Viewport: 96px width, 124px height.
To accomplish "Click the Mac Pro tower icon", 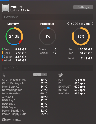I will (x=5, y=8).
